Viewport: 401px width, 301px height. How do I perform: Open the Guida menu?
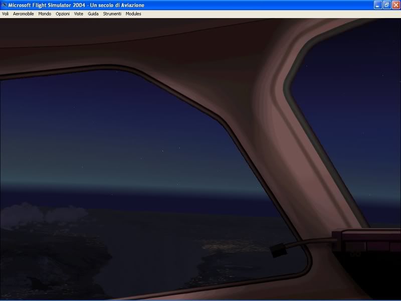point(93,14)
